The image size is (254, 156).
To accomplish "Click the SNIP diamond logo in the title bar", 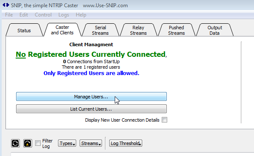I will click(x=6, y=5).
